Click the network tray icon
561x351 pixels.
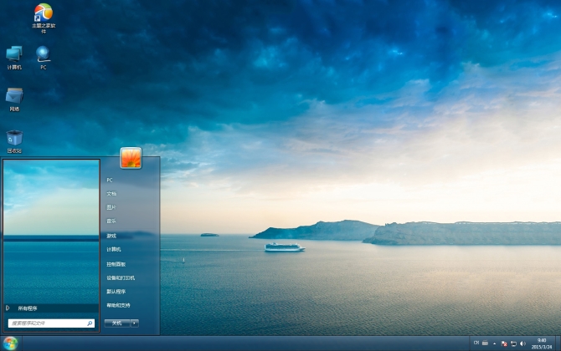click(x=514, y=343)
